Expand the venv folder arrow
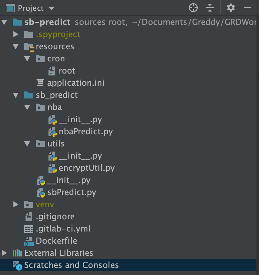 pos(16,204)
